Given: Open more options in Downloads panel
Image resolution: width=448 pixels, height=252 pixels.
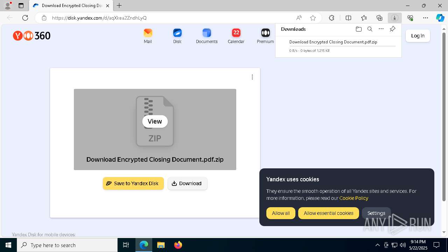Looking at the screenshot, I should tap(381, 29).
